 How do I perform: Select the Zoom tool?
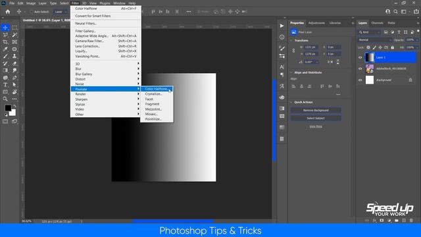click(x=5, y=99)
